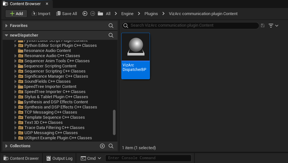Expand TCP Messaging C++ Classes folder
The image size is (288, 163).
point(15,112)
